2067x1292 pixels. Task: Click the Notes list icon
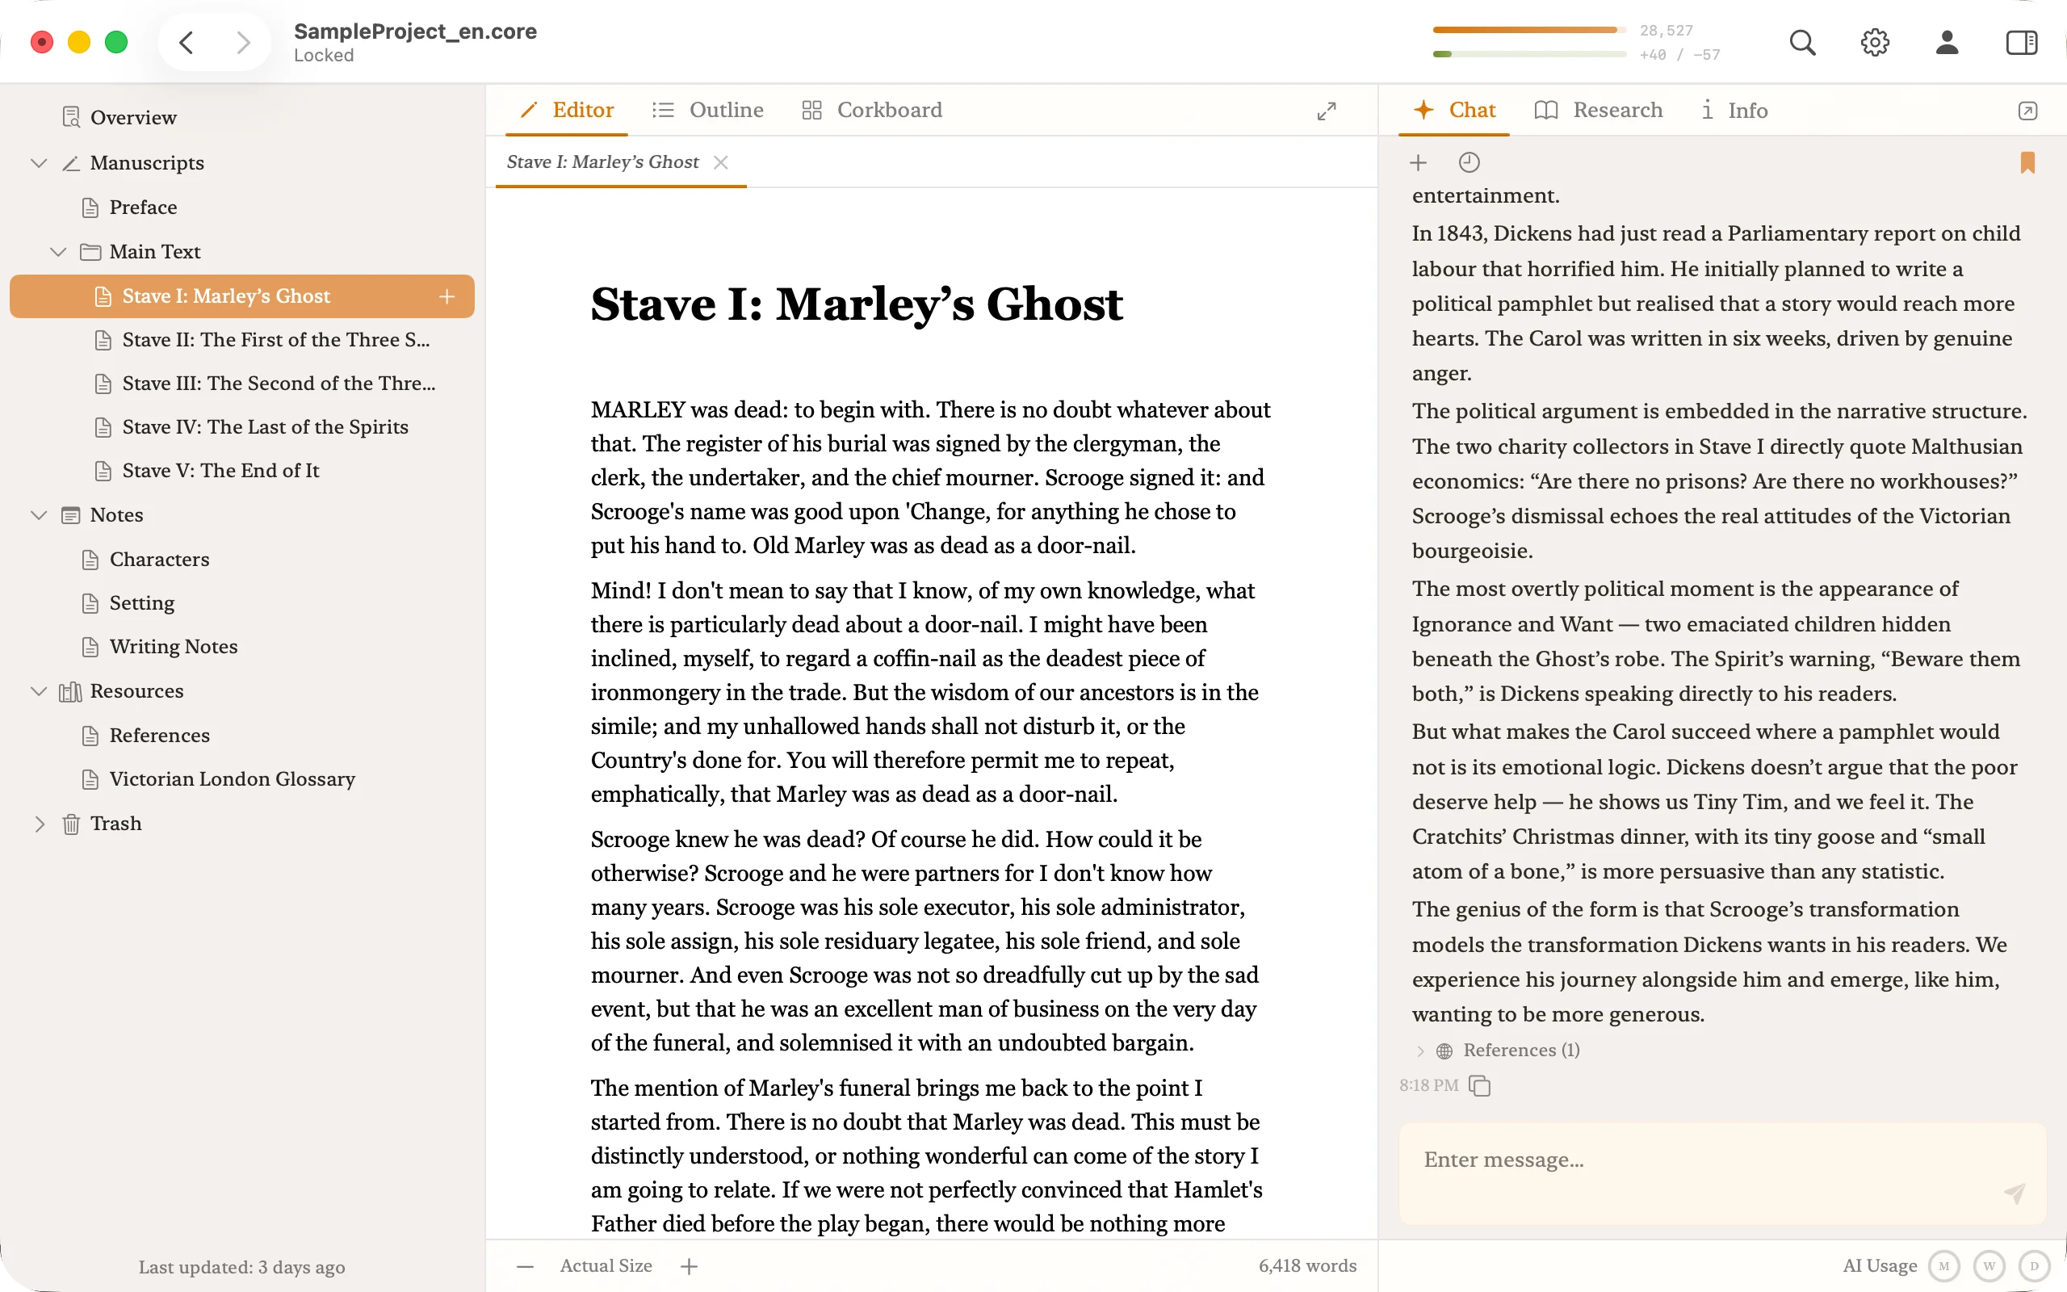[x=72, y=515]
